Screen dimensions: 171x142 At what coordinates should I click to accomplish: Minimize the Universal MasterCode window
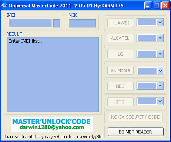point(148,6)
